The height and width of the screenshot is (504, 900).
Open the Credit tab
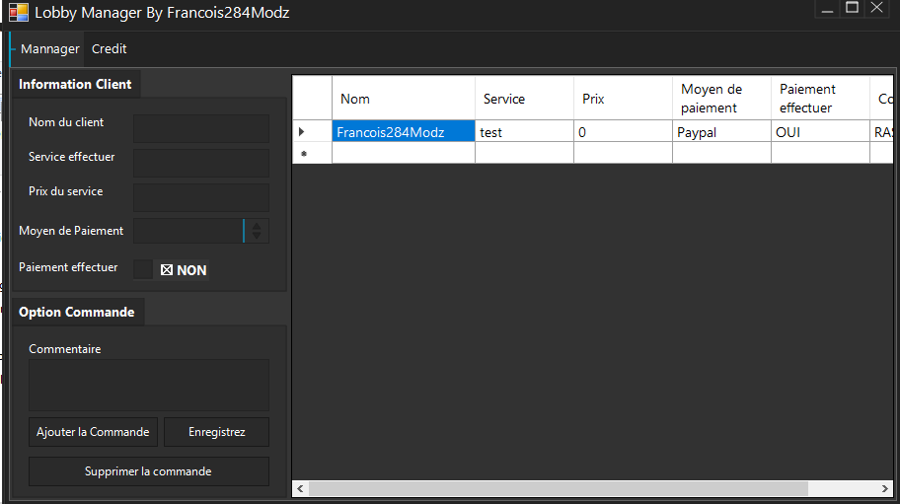click(x=110, y=49)
